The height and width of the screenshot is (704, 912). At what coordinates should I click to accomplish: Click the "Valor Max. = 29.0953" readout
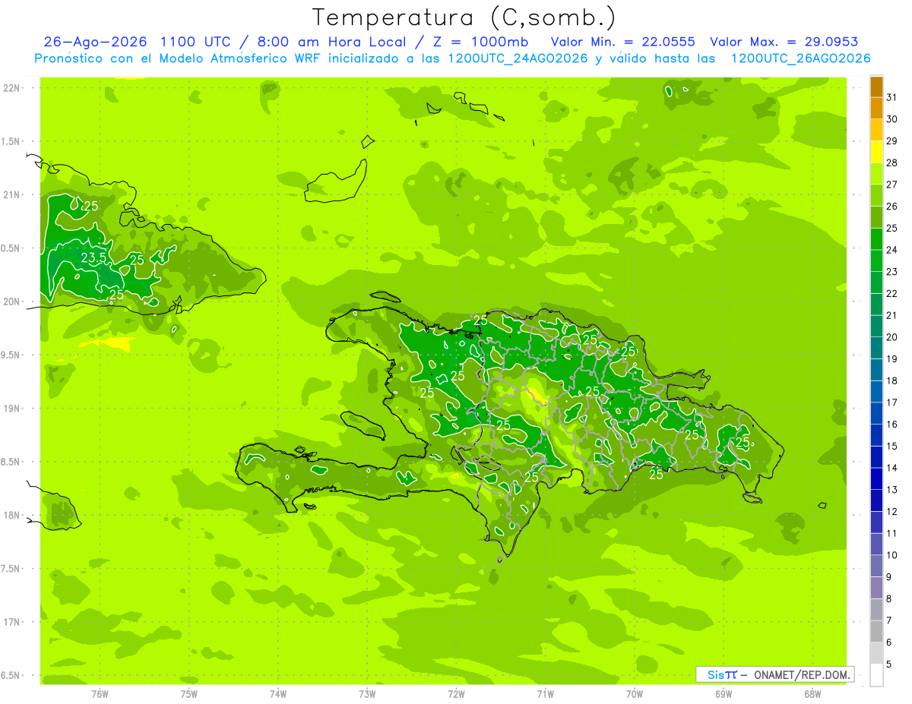[784, 42]
